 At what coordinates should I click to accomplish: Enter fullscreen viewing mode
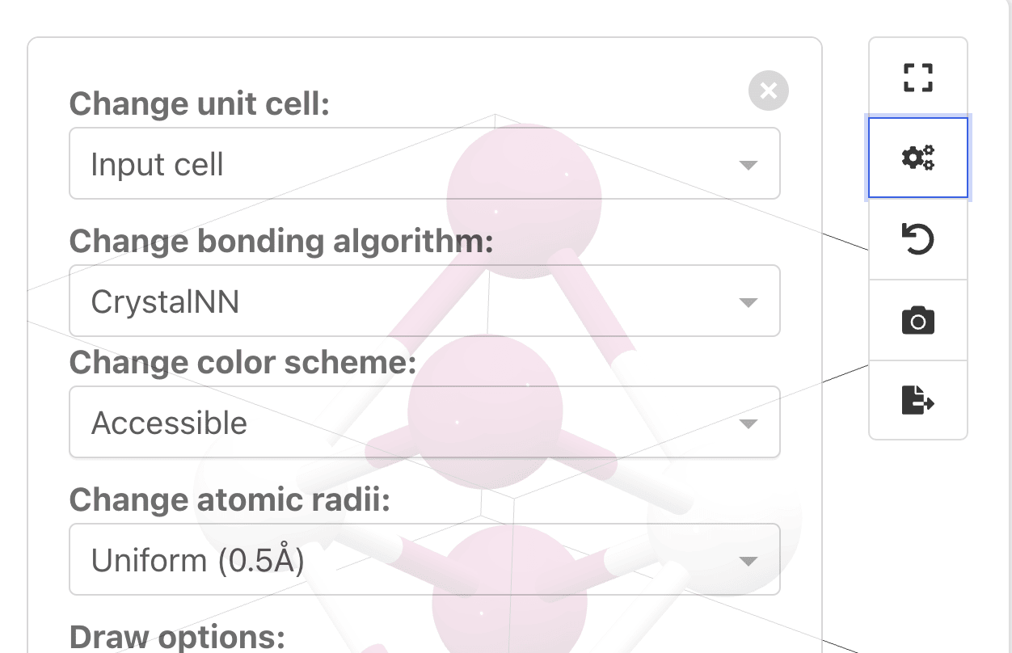tap(918, 77)
